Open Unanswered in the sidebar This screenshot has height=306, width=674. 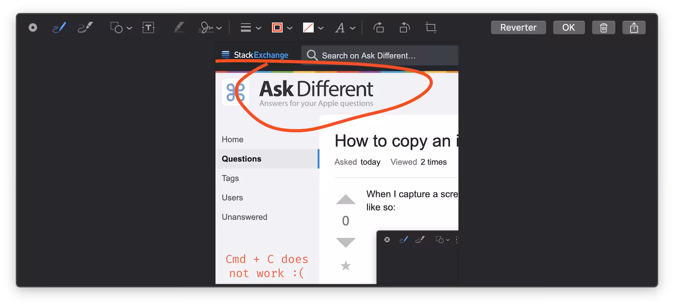[x=244, y=217]
